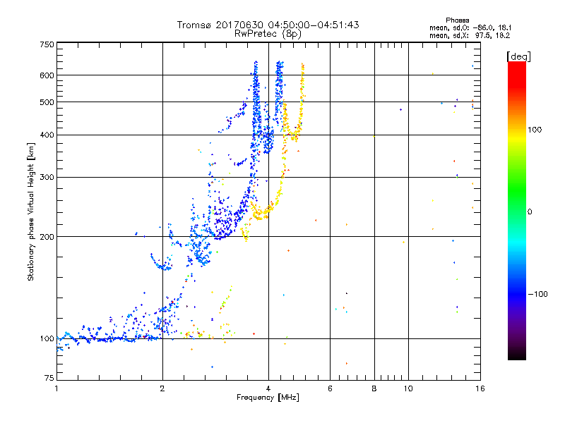Select the 'RwPretec (8p)' subtitle
565x423 pixels.
click(268, 34)
